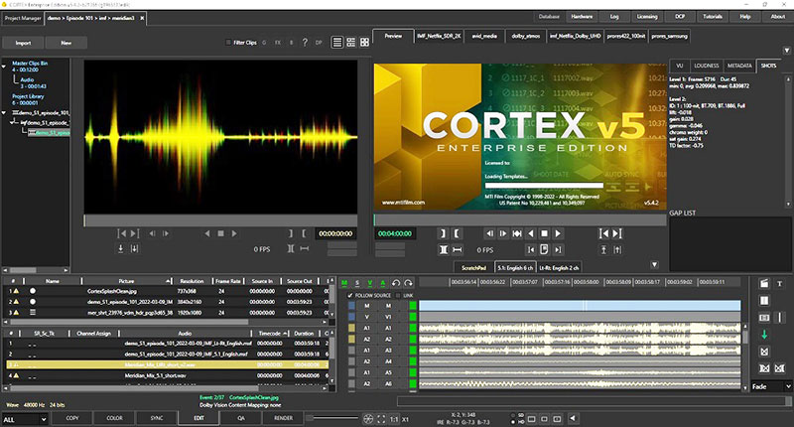Open the Licensing button
794x427 pixels.
(647, 17)
